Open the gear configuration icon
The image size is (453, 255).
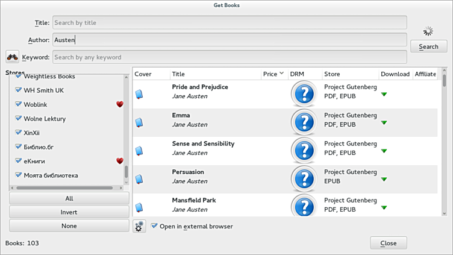click(x=139, y=227)
